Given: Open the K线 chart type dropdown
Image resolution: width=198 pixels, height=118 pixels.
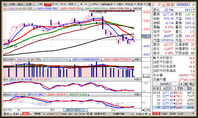Looking at the screenshot, I should click(x=96, y=4).
